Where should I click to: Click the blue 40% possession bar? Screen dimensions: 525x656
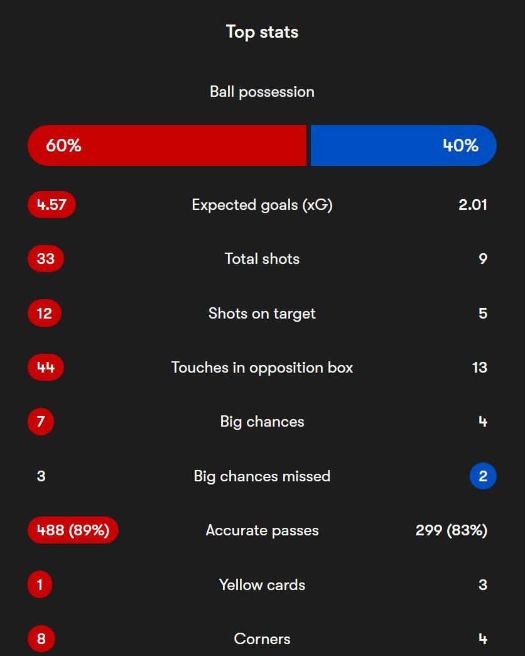[403, 146]
